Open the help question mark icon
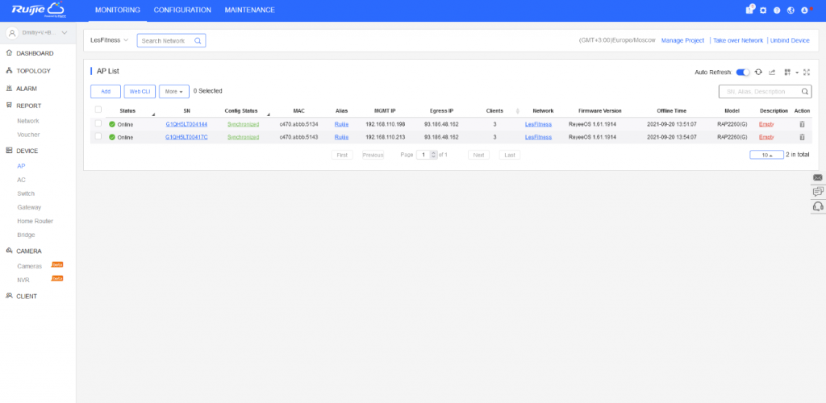Screen dimensions: 826x403 pos(777,10)
